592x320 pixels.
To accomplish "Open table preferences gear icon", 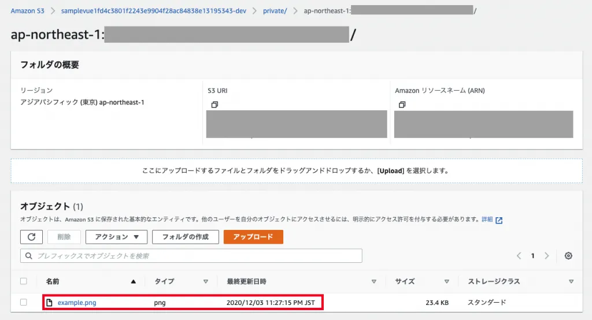I will tap(568, 256).
